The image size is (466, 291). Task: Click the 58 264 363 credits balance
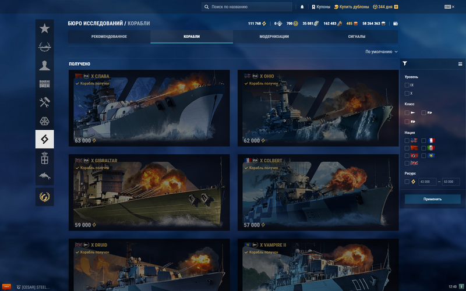(x=374, y=23)
